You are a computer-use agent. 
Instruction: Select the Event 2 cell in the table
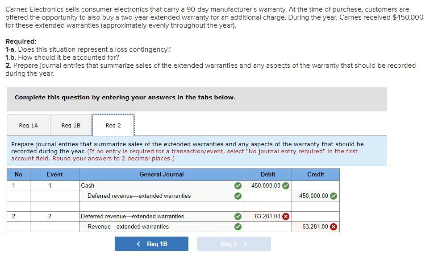tap(54, 216)
